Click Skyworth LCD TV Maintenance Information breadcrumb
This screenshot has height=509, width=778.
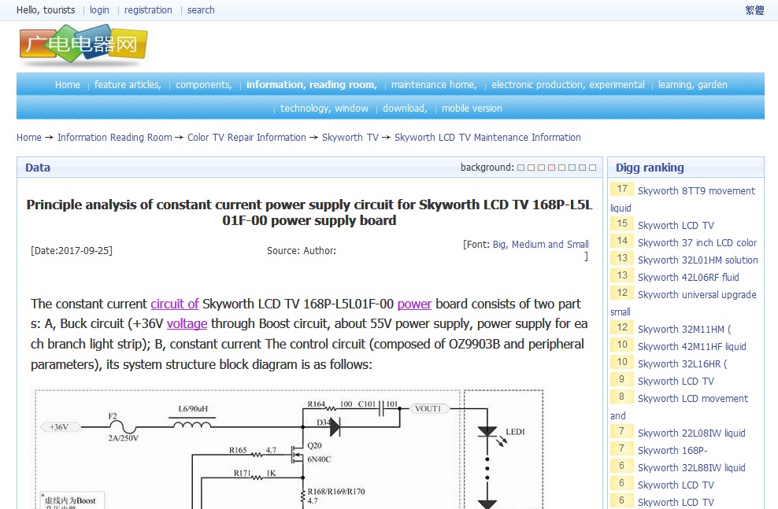coord(487,138)
